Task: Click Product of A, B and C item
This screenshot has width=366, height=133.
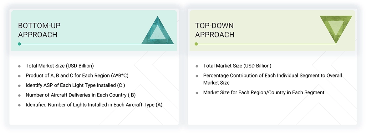Action: (77, 76)
